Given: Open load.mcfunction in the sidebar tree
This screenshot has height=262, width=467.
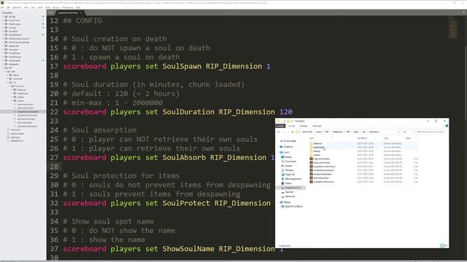Looking at the screenshot, I should pyautogui.click(x=25, y=104).
